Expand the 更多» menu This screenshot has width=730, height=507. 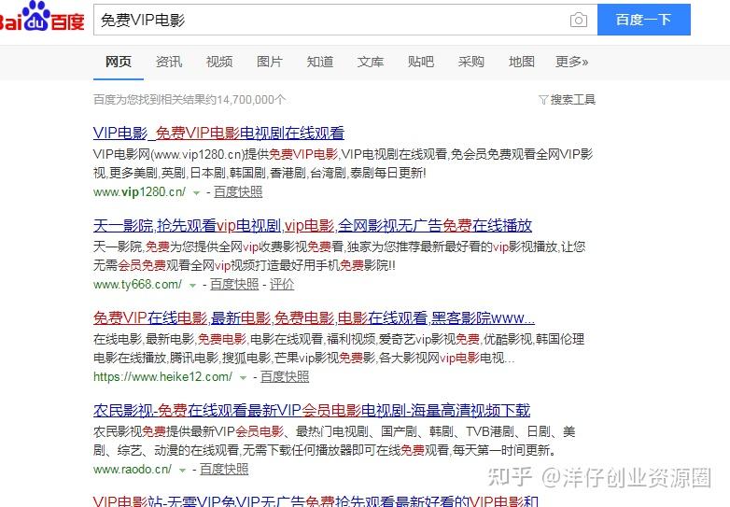(x=571, y=62)
